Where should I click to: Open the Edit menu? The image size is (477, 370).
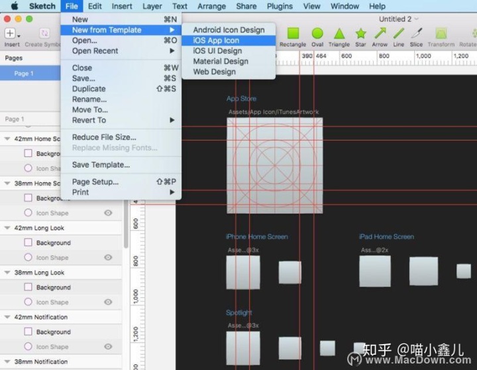pos(95,6)
